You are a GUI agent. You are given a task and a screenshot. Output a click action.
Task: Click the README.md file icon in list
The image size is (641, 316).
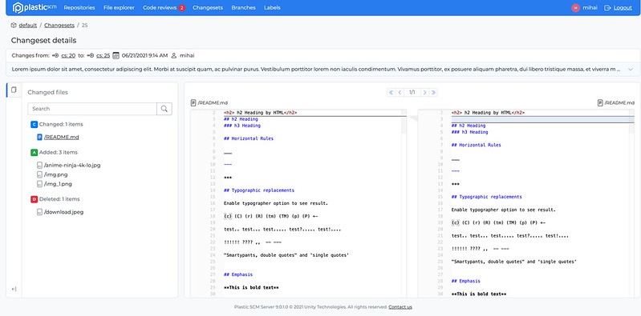39,138
